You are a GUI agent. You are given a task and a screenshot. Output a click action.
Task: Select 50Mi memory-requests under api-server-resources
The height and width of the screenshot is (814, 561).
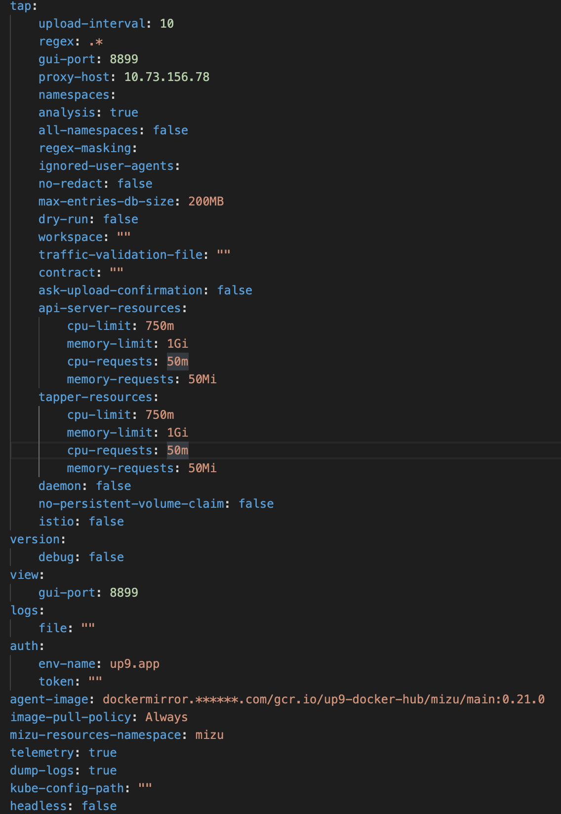[x=202, y=379]
